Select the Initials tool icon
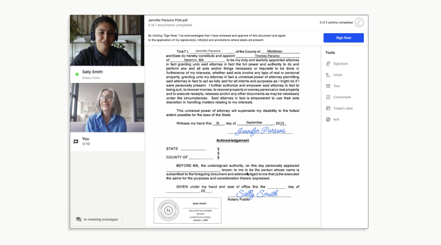Screen dimensions: 441x245 tap(328, 75)
